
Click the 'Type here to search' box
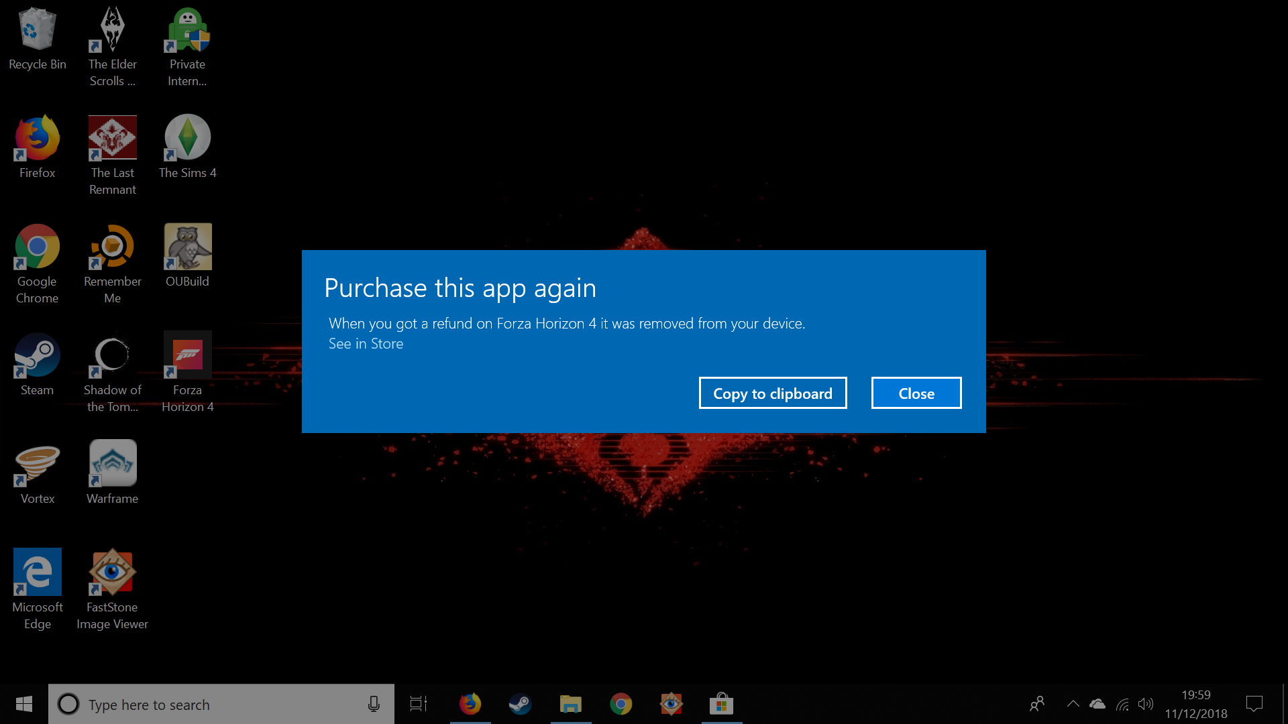tap(221, 704)
